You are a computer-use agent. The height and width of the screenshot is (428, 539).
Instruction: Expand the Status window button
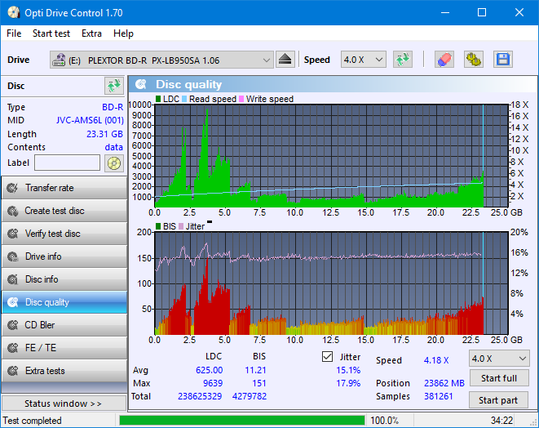click(x=64, y=403)
